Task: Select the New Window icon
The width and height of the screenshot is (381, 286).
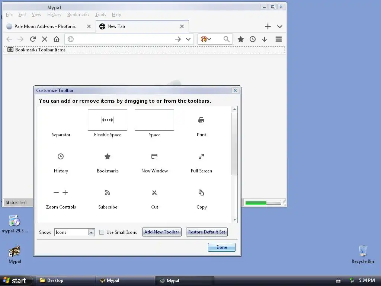Action: point(154,156)
